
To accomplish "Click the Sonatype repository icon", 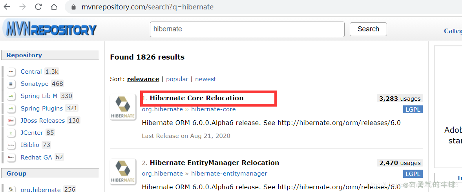I will 11,84.
